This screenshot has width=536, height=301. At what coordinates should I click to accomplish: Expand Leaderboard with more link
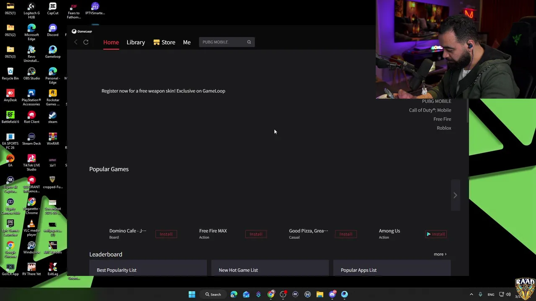440,254
